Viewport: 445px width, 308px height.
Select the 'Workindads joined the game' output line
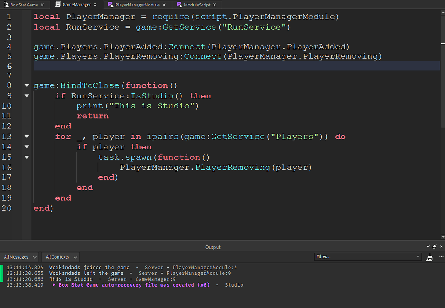[x=89, y=268]
